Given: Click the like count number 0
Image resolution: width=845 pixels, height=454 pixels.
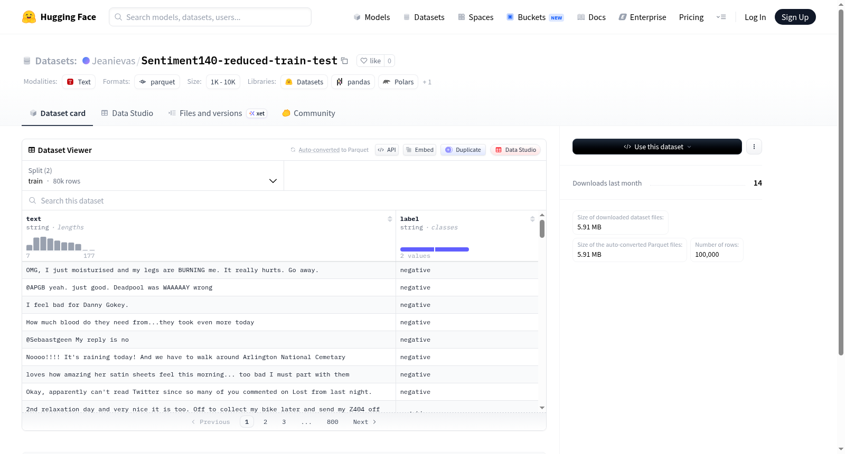Looking at the screenshot, I should pyautogui.click(x=390, y=61).
